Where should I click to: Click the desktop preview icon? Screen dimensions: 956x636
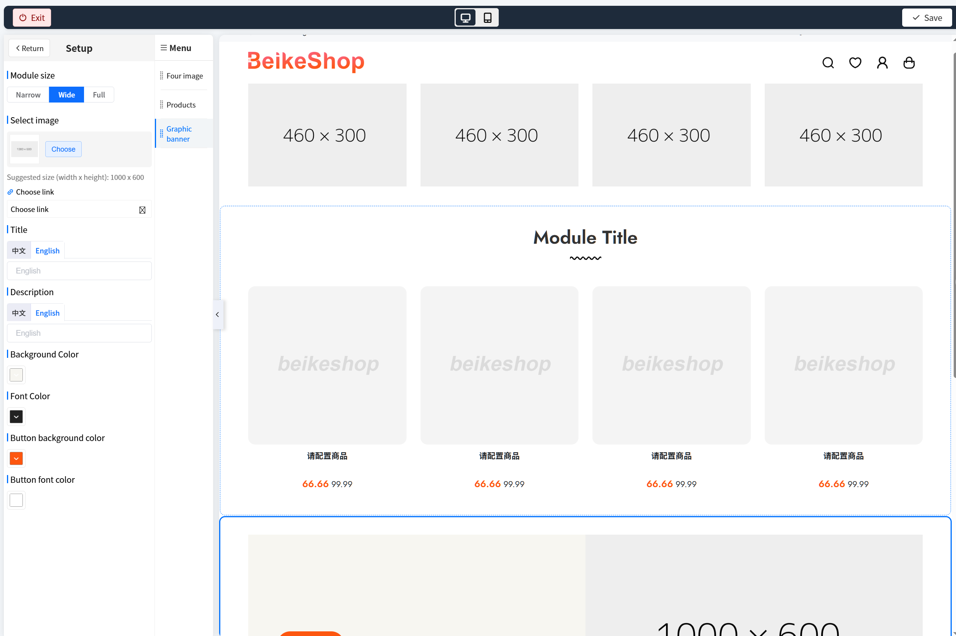465,18
